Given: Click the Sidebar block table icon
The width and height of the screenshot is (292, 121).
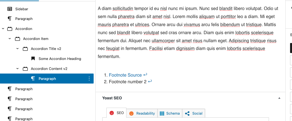Looking at the screenshot, I should pyautogui.click(x=10, y=9).
